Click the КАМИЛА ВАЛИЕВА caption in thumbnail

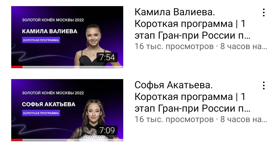(50, 31)
